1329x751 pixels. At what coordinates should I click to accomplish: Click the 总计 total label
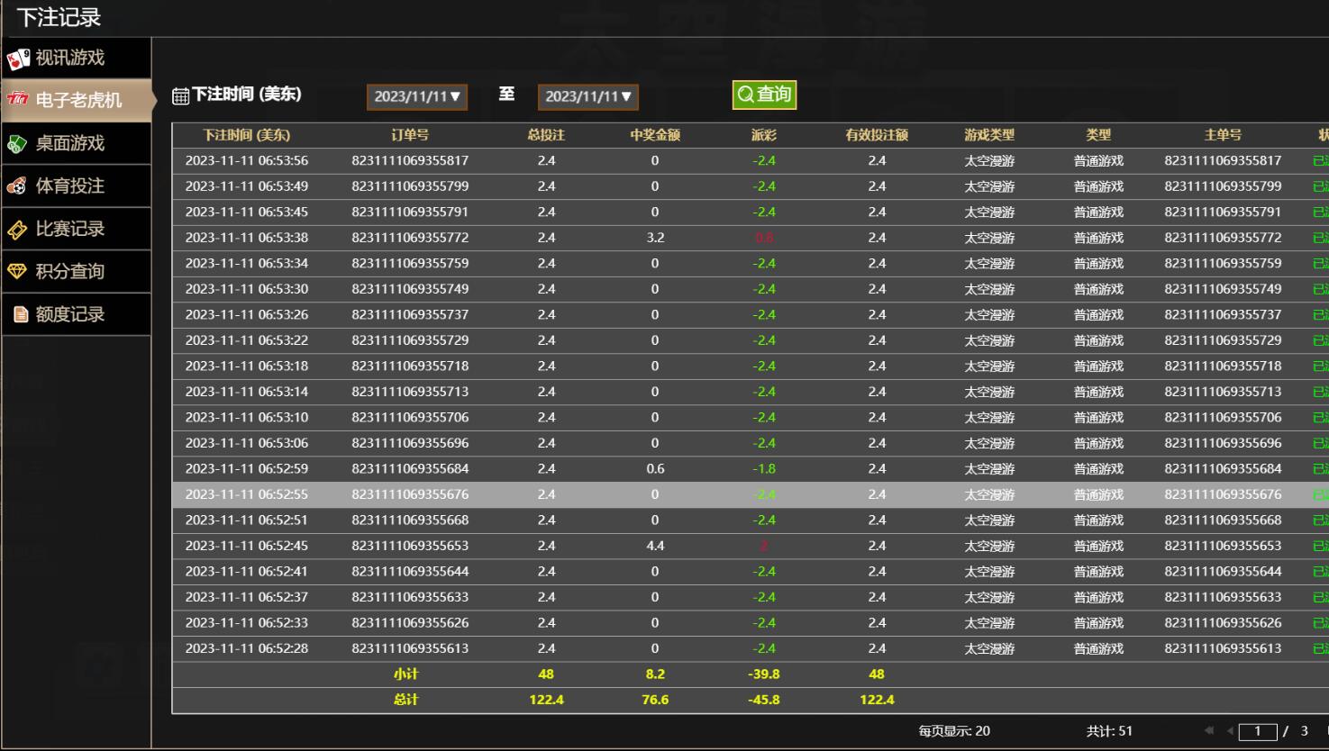406,700
